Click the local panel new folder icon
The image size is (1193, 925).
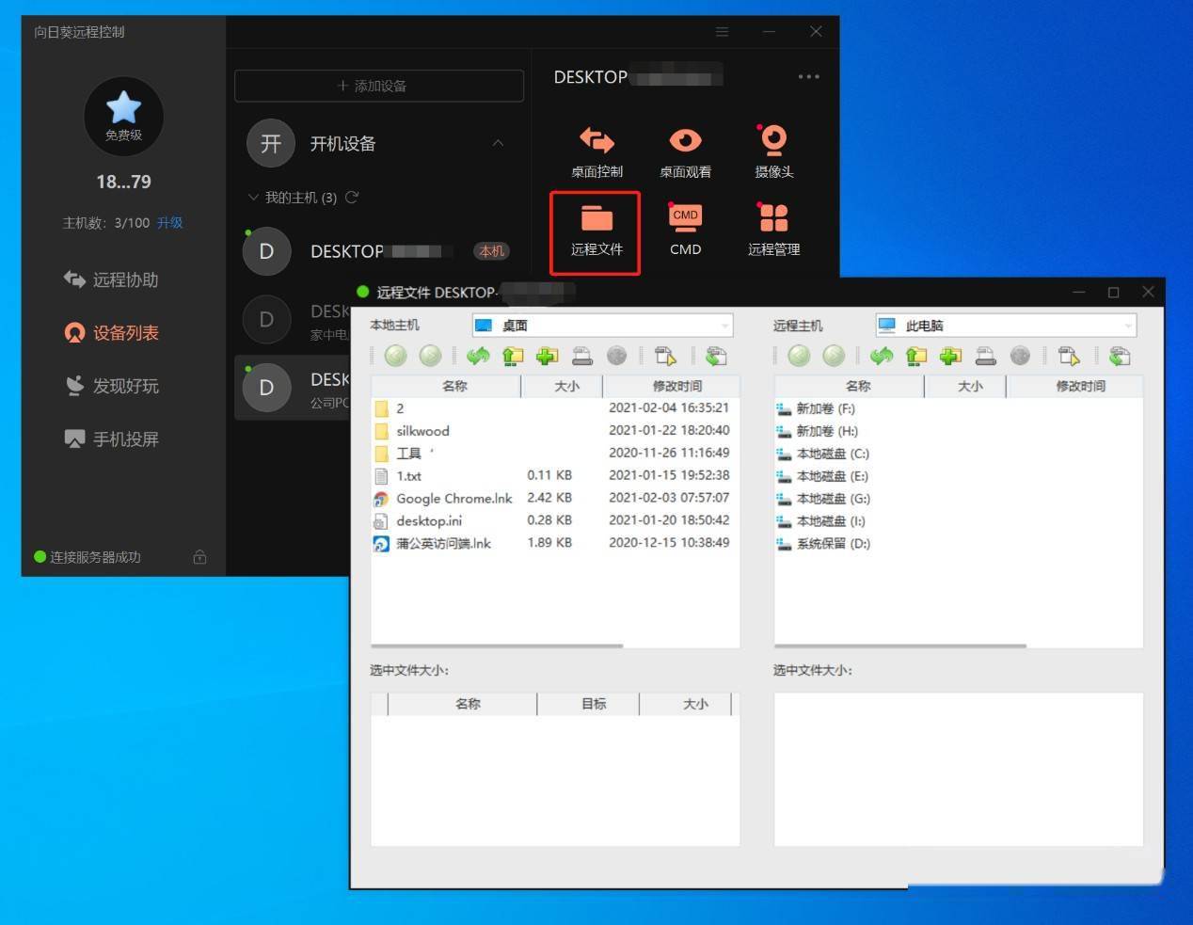coord(547,356)
